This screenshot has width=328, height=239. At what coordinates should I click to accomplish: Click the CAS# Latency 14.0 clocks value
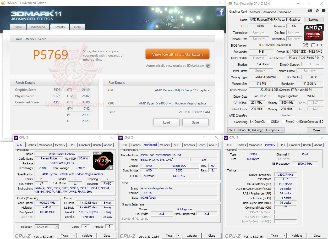285,184
